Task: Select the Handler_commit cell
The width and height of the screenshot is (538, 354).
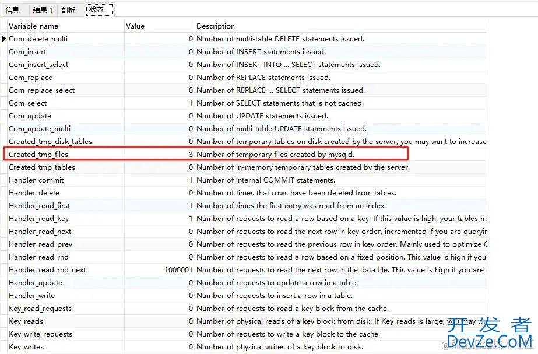Action: pyautogui.click(x=65, y=180)
